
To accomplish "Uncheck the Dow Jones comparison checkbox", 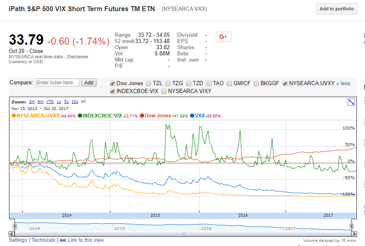I will coord(113,84).
